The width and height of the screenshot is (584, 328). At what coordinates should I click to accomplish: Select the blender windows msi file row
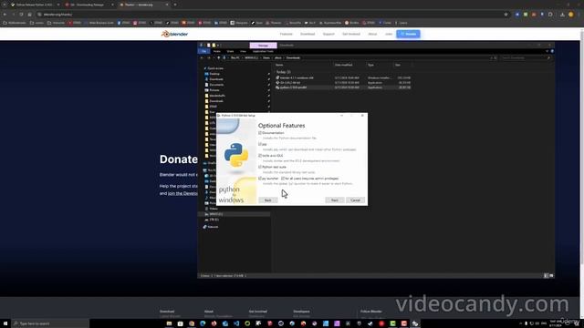pos(343,77)
